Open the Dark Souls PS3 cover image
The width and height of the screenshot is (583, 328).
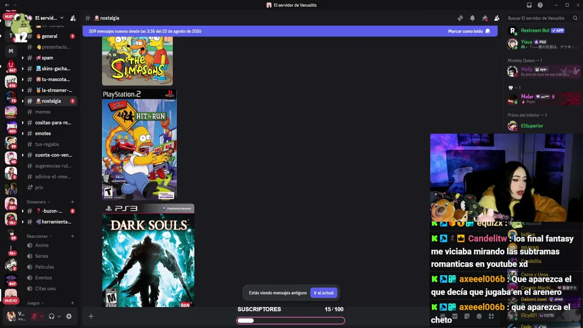148,256
